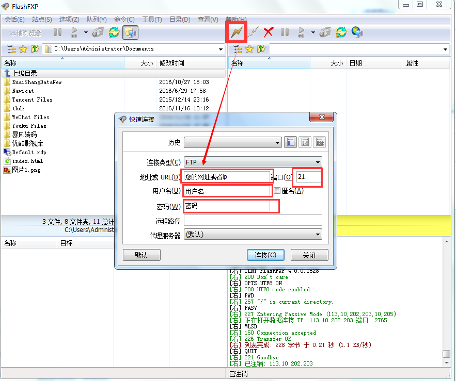Open the 工具(T) menu
Image resolution: width=456 pixels, height=381 pixels.
152,20
